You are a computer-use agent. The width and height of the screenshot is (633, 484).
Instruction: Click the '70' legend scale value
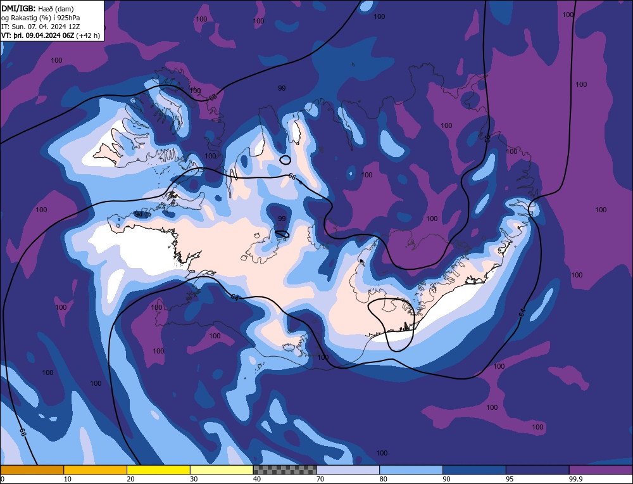tap(320, 479)
